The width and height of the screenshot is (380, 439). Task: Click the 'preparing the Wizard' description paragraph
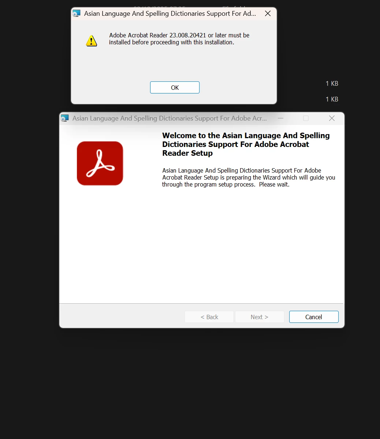[249, 177]
